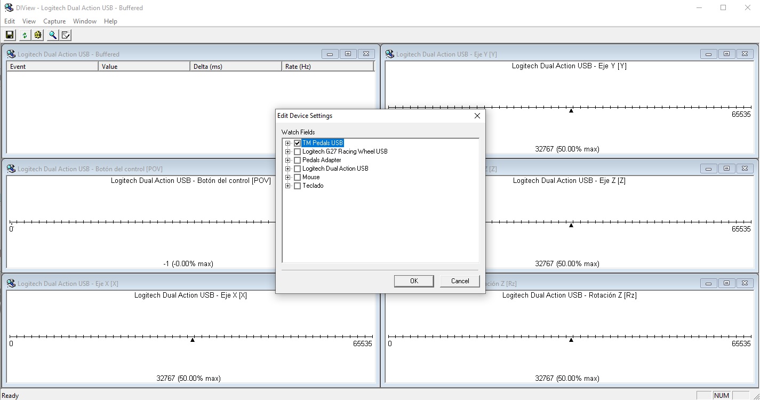Select the Teclado tree label
This screenshot has width=760, height=400.
[313, 186]
